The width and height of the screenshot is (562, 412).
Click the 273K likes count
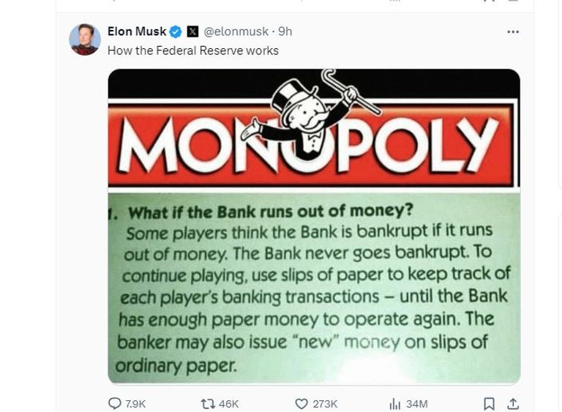(x=325, y=403)
